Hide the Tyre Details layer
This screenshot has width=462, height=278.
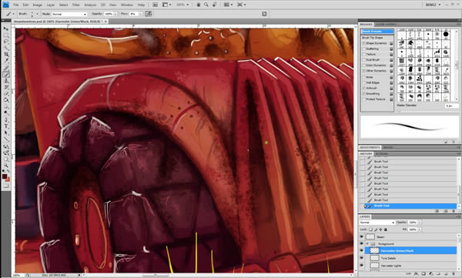coord(362,258)
